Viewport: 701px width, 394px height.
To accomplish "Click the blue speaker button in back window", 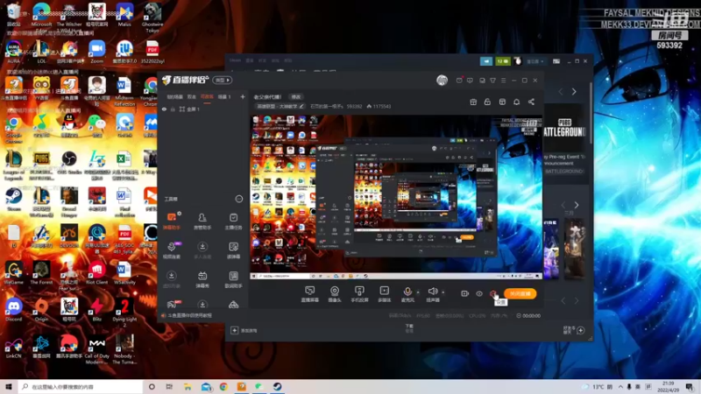I will tap(486, 61).
